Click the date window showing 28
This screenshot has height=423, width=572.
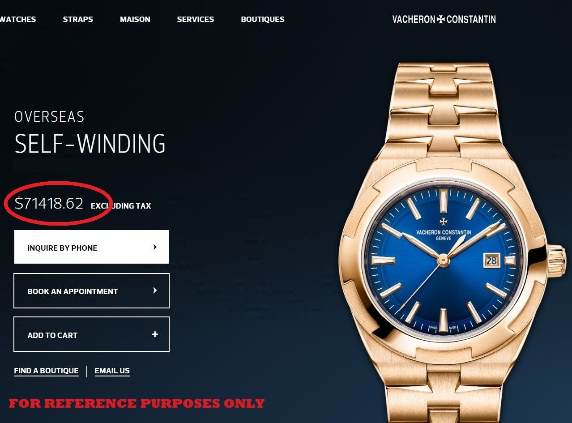click(491, 261)
